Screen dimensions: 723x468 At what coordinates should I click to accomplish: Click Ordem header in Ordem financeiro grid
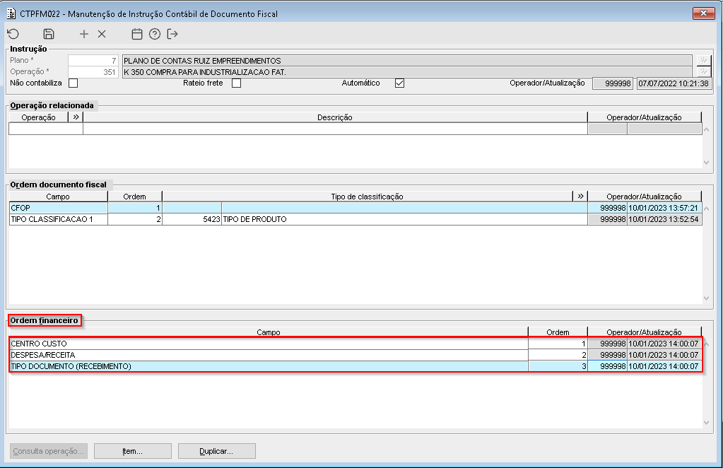(x=558, y=332)
